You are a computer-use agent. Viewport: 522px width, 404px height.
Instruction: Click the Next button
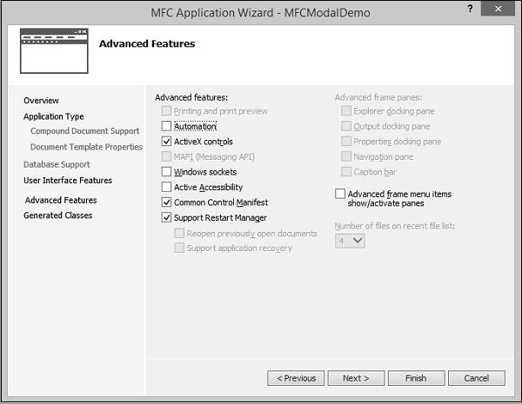click(356, 378)
